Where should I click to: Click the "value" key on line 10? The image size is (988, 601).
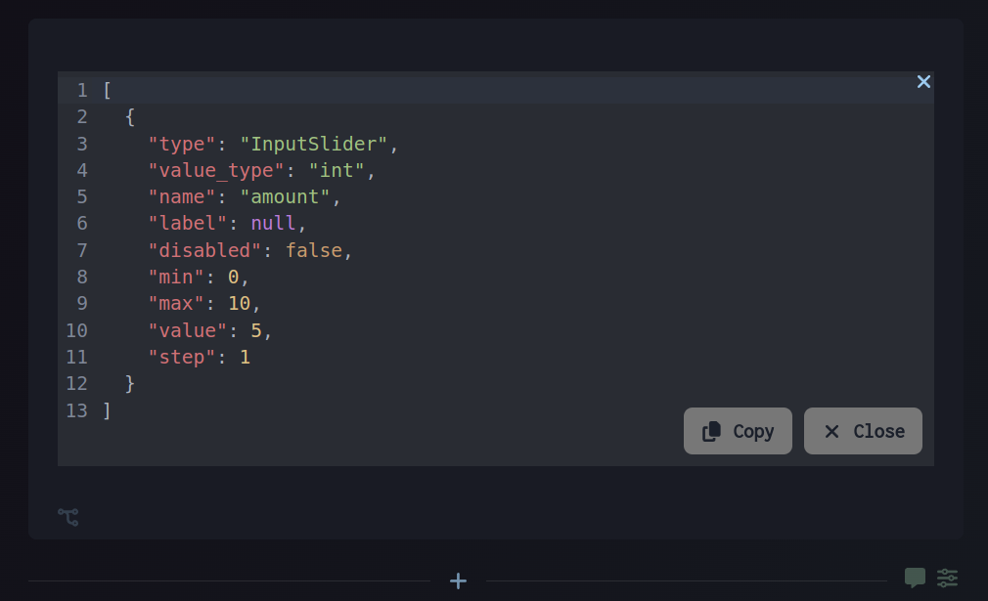click(187, 330)
